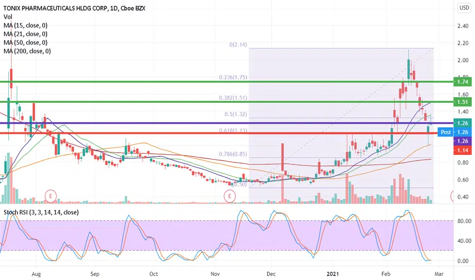Click the Feb label on time axis

[x=386, y=274]
